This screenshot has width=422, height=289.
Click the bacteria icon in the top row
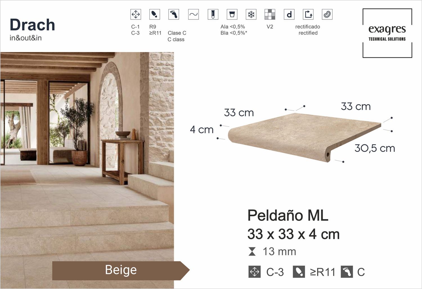pos(327,14)
